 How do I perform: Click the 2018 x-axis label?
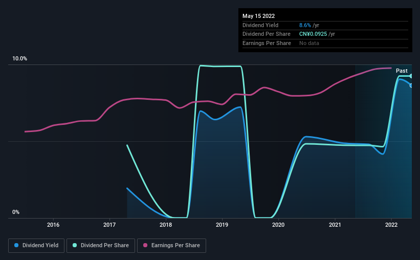tap(166, 225)
